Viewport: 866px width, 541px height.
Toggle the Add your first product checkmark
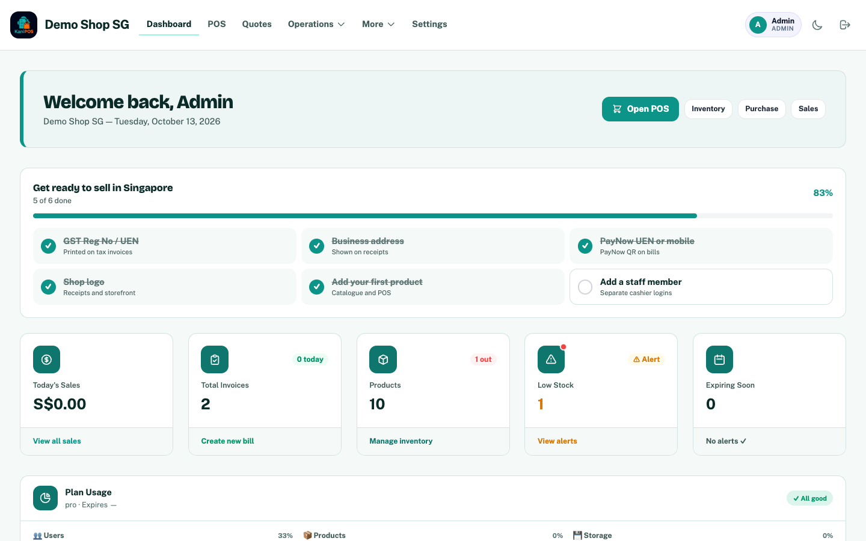[316, 287]
